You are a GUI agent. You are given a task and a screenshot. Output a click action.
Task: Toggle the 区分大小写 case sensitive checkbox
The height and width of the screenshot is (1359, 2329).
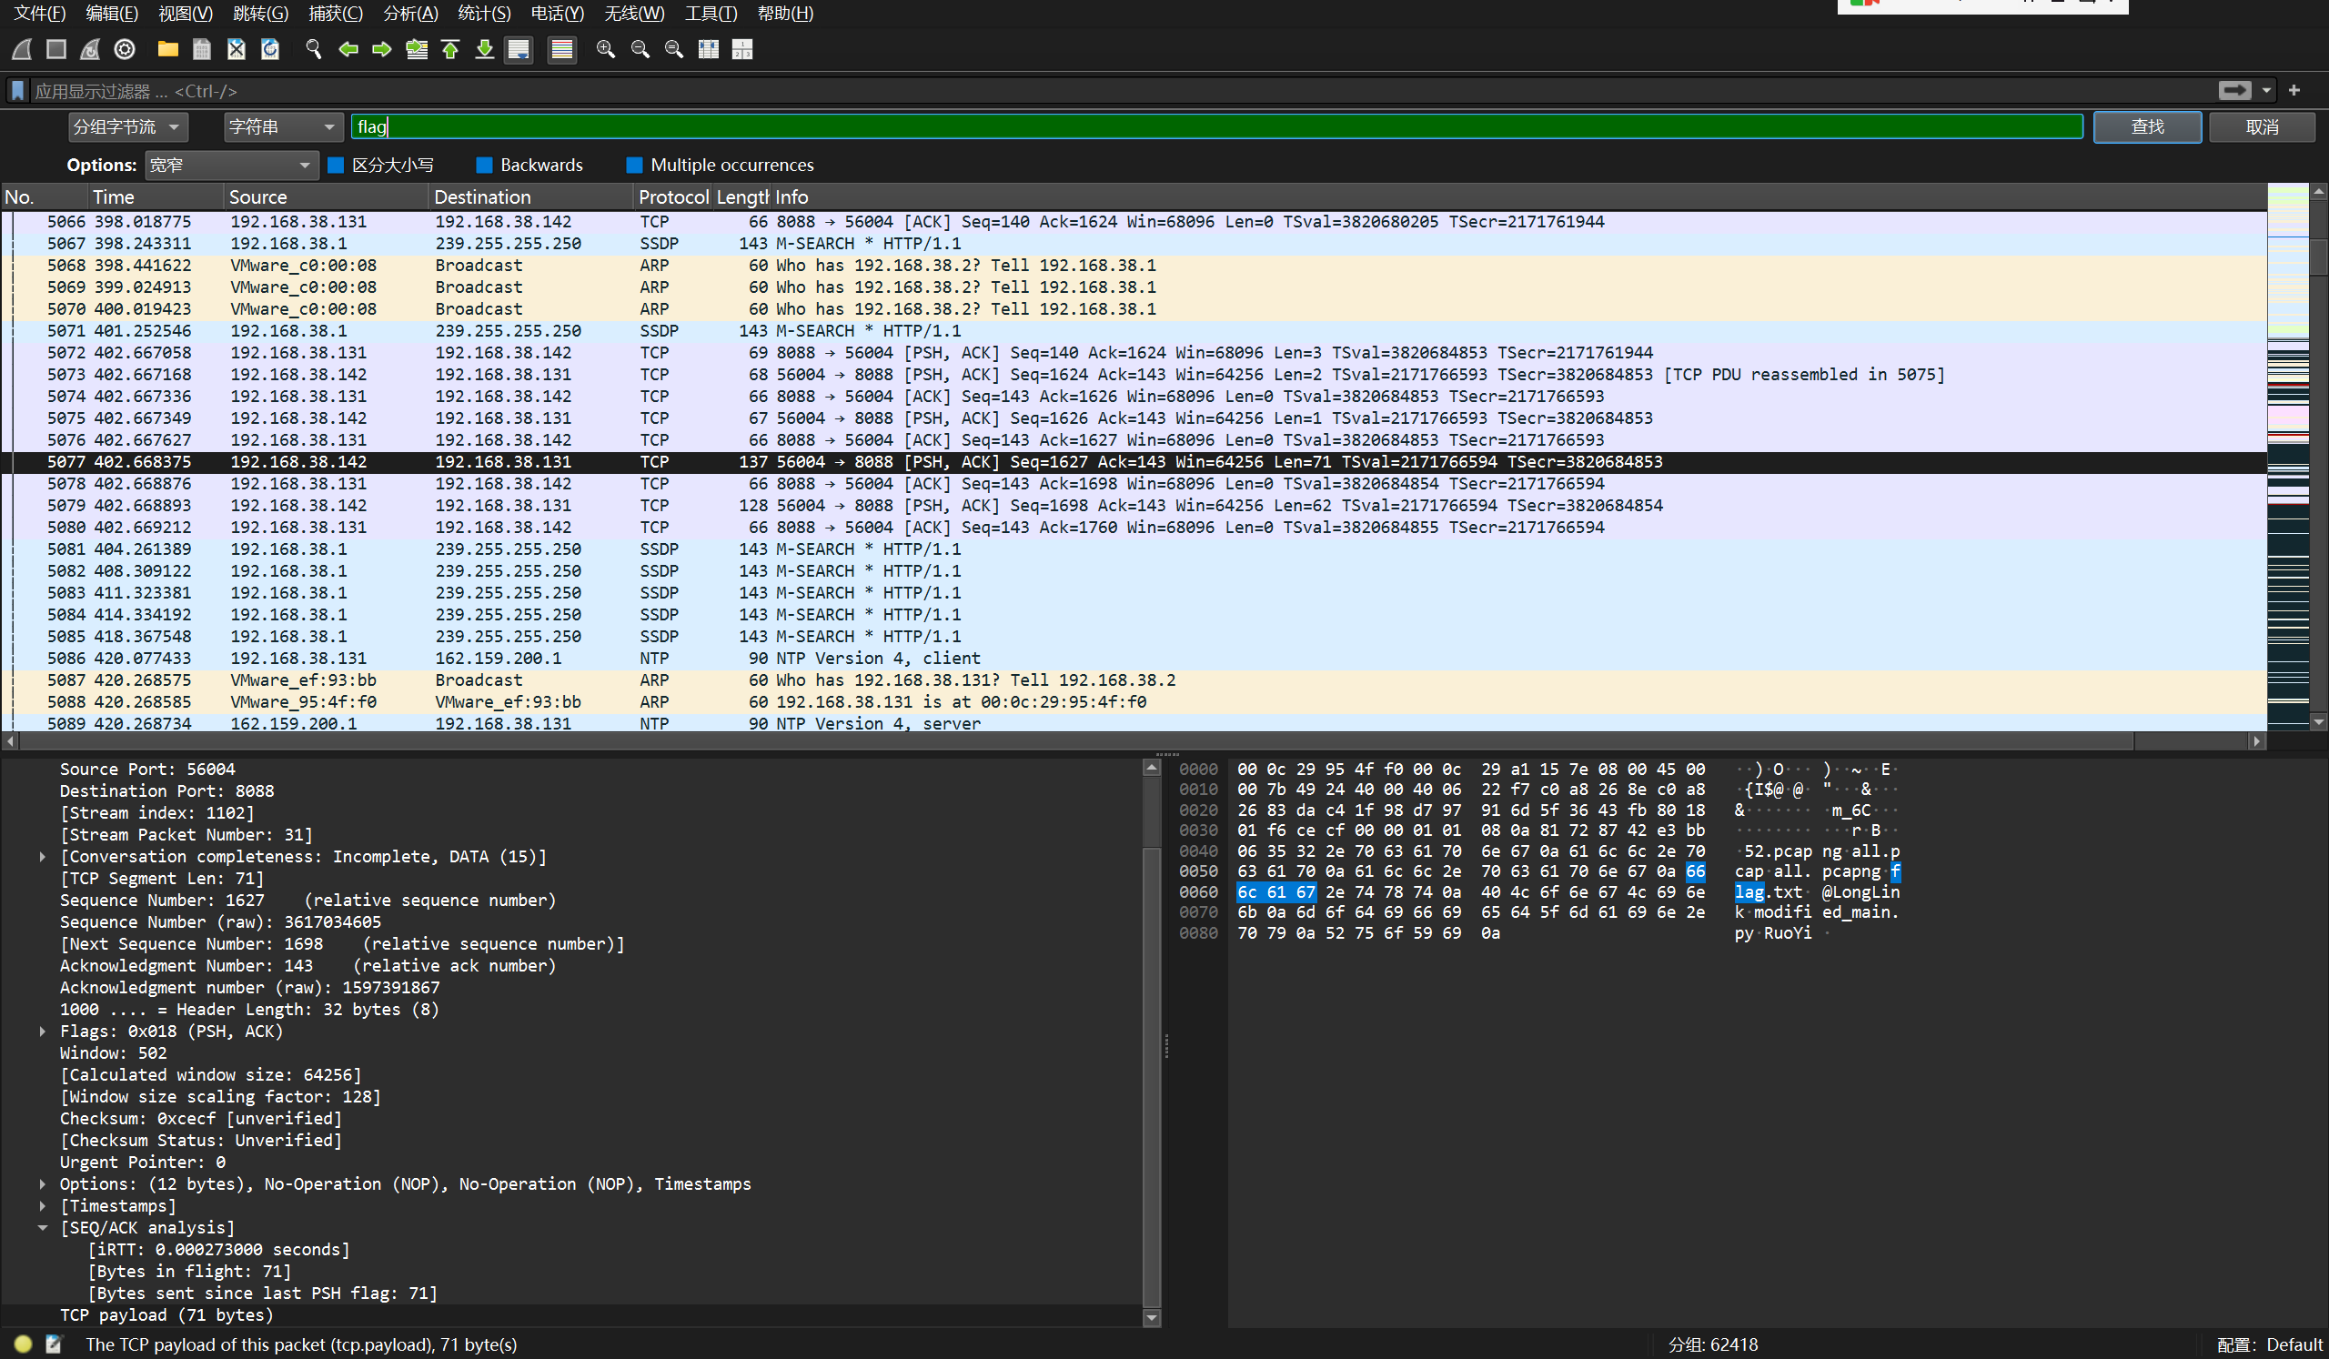tap(337, 166)
